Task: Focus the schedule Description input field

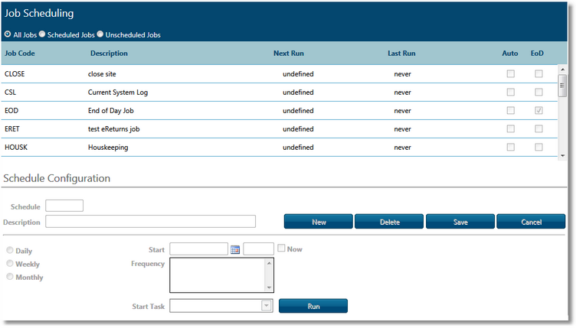Action: tap(151, 222)
